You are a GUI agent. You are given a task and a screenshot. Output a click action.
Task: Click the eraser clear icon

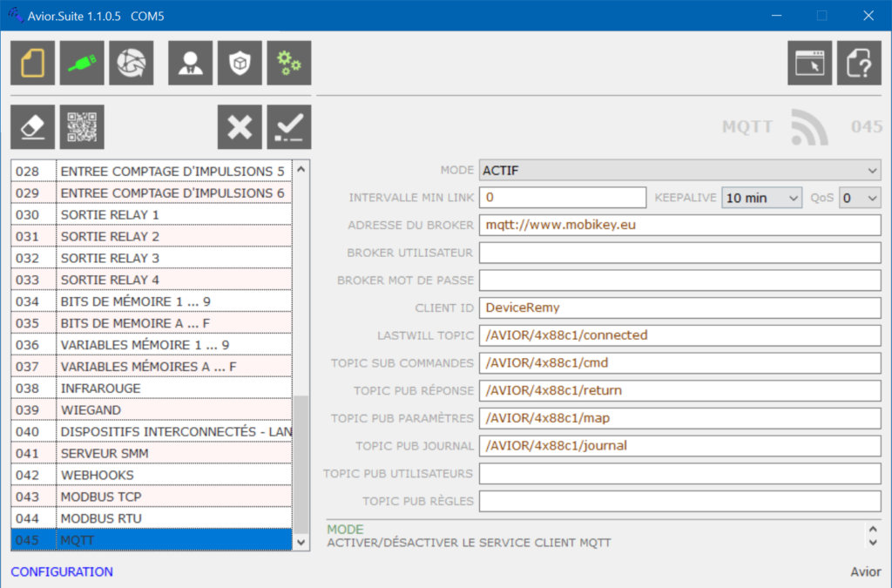(x=33, y=127)
